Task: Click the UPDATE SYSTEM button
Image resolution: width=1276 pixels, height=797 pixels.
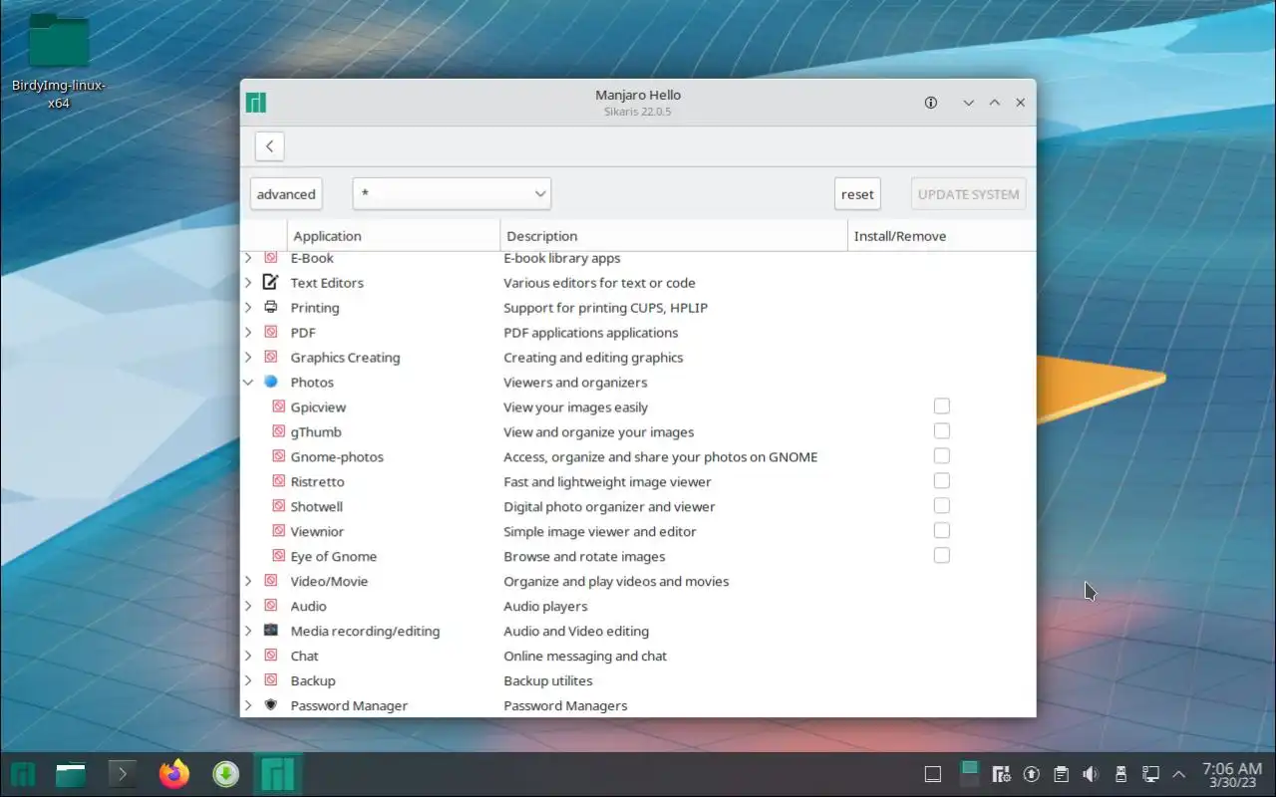Action: tap(968, 194)
